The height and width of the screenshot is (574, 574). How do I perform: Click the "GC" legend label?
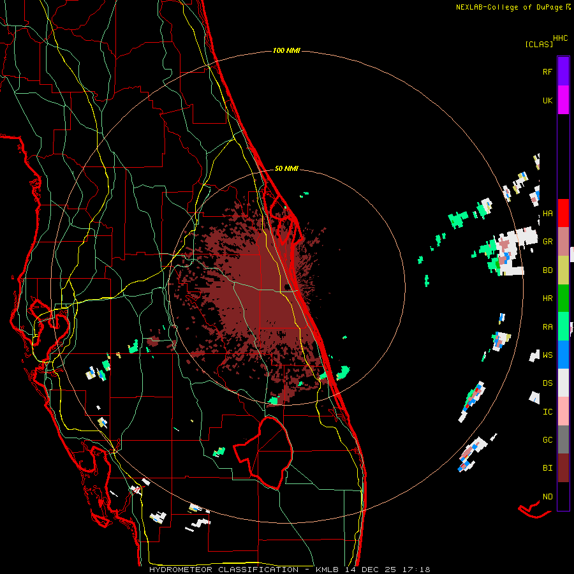tap(548, 439)
